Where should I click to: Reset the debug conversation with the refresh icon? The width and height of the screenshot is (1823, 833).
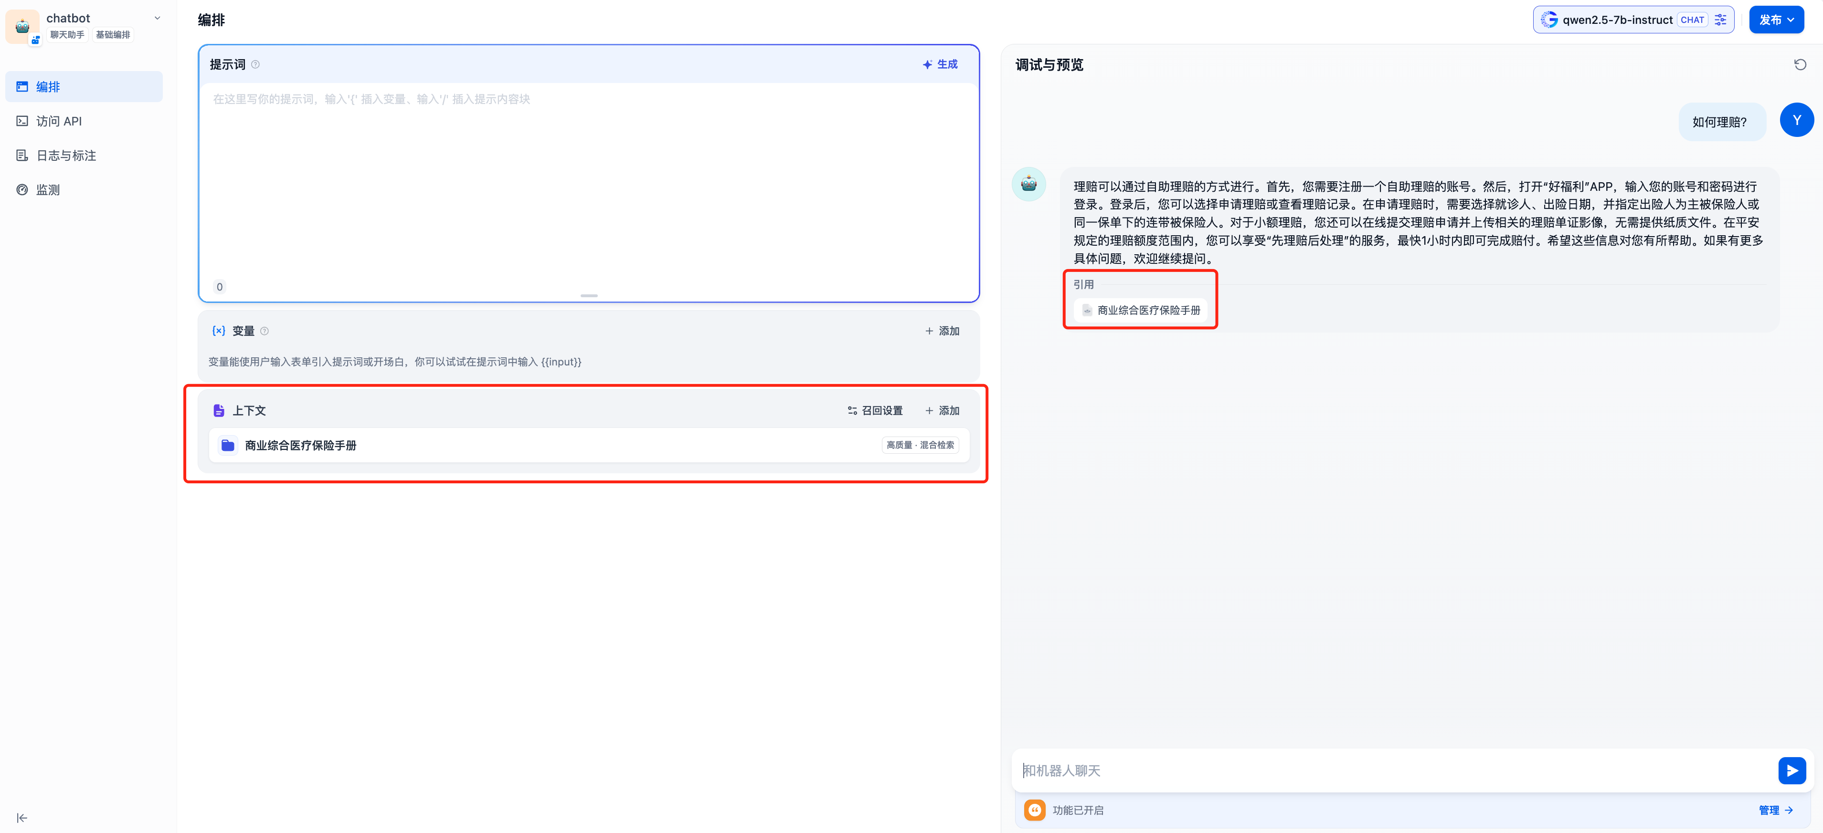point(1801,64)
